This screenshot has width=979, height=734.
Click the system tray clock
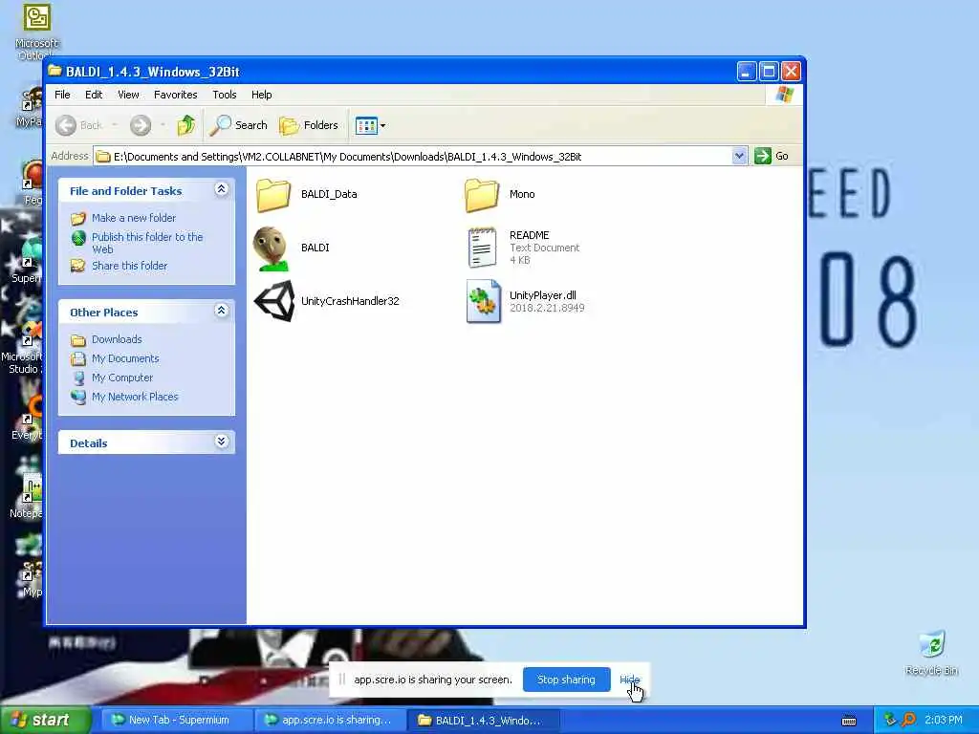coord(944,721)
